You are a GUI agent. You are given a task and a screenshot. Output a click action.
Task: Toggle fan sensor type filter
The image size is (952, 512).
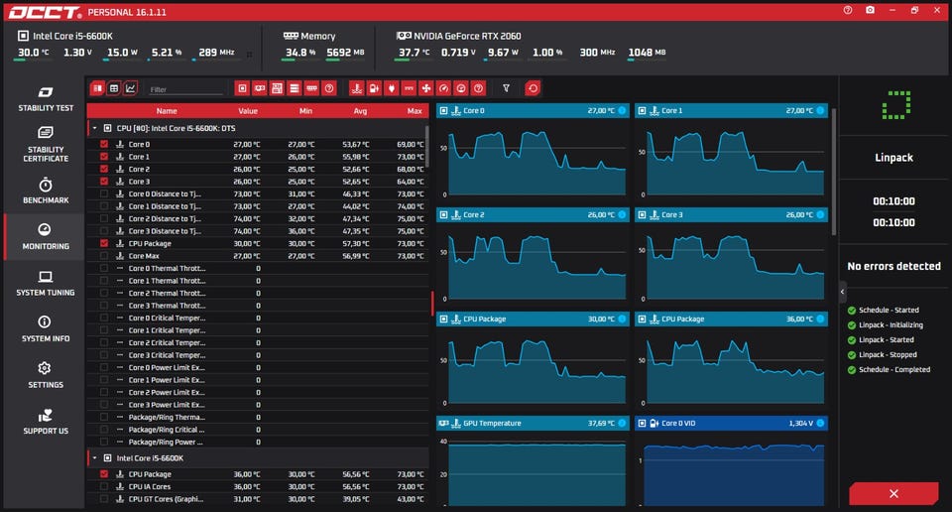coord(426,88)
